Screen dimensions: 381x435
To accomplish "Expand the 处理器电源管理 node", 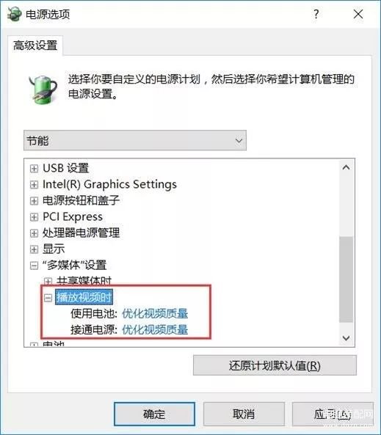I will click(34, 233).
